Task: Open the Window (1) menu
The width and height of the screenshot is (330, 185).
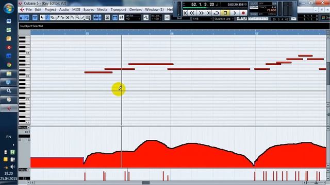Action: [154, 9]
